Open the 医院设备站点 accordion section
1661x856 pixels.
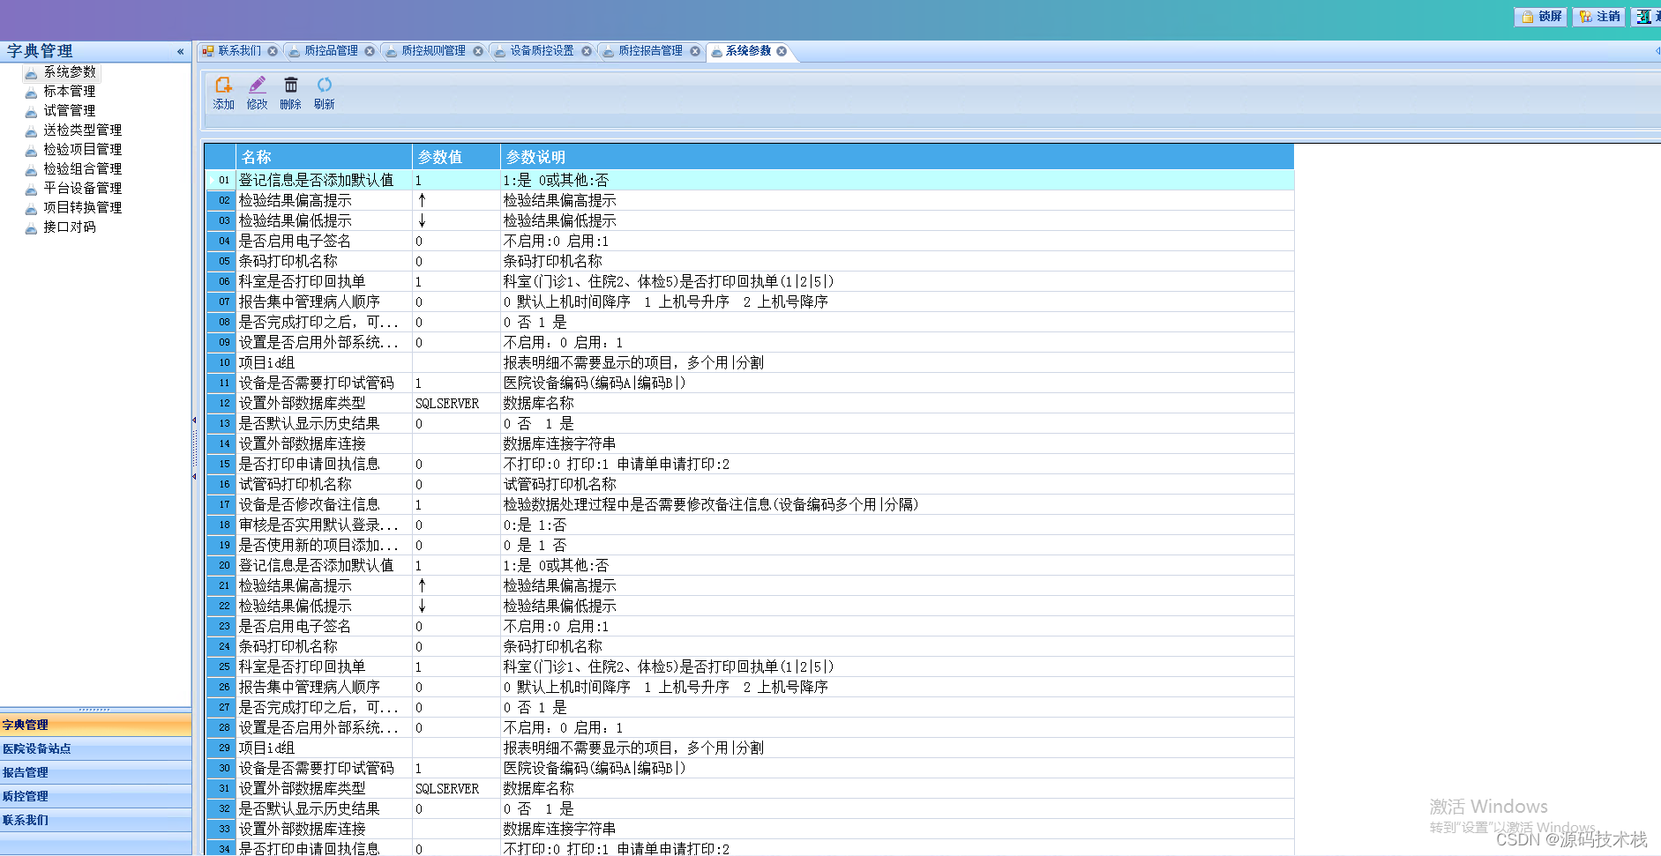click(95, 748)
